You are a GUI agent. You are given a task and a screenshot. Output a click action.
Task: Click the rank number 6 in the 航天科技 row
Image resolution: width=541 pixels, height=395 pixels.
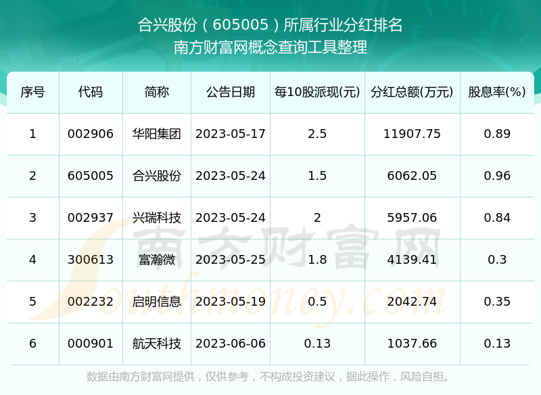click(x=32, y=344)
